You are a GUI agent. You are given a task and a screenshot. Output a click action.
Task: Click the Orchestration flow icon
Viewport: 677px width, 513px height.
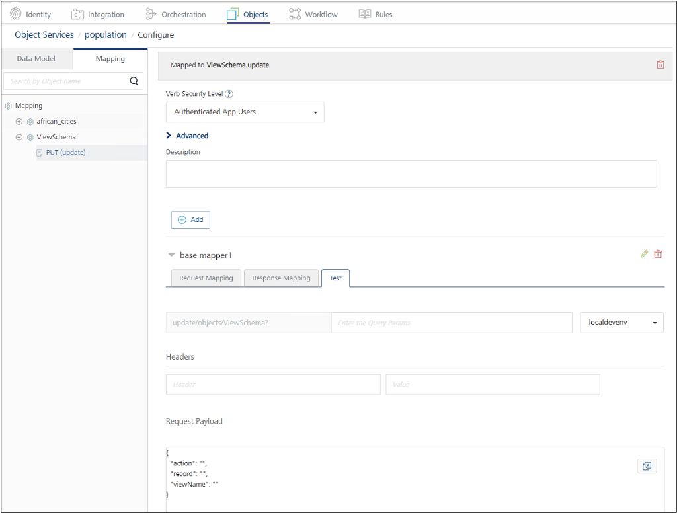pos(151,14)
